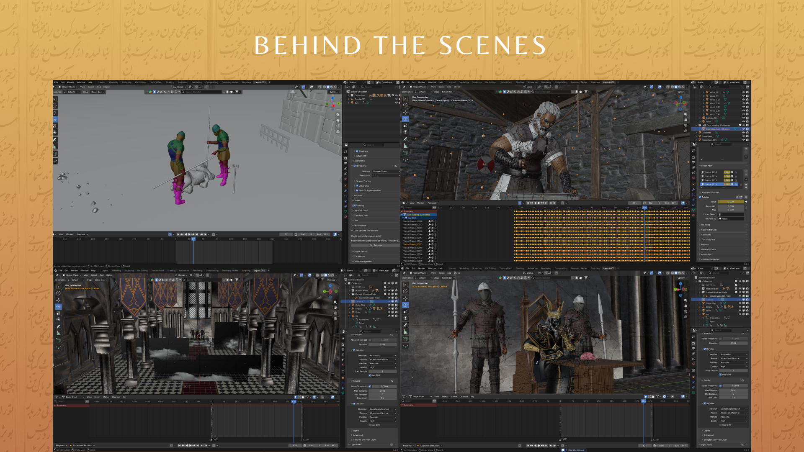Click the pan hand icon in the guards viewport

[338, 120]
